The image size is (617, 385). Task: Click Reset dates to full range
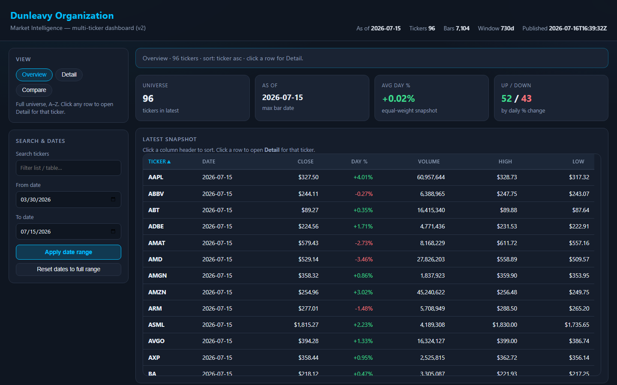coord(69,269)
